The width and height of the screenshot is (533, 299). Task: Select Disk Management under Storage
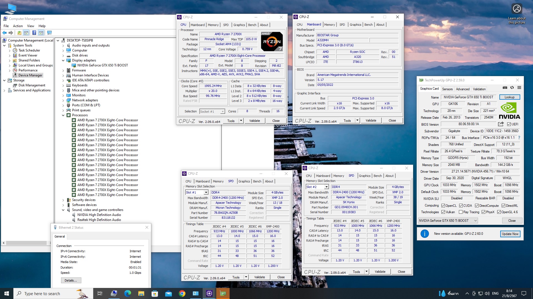[x=32, y=85]
